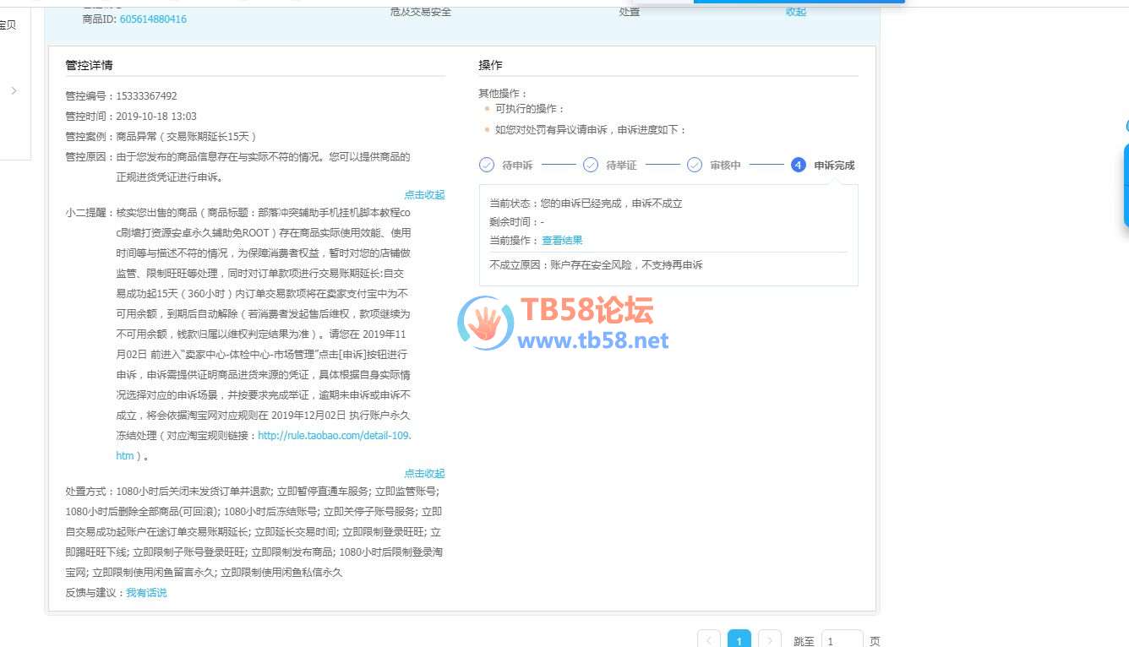
Task: Click the 待举证 step check icon
Action: pos(591,165)
